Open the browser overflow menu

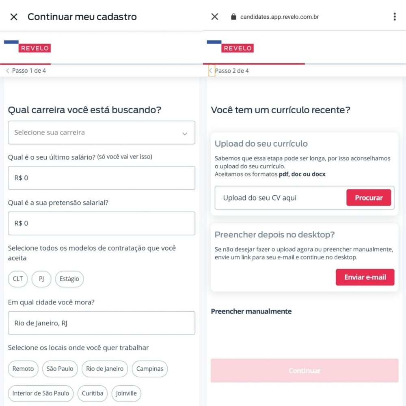click(394, 17)
